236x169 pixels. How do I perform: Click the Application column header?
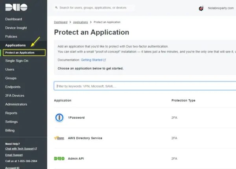[x=63, y=100]
